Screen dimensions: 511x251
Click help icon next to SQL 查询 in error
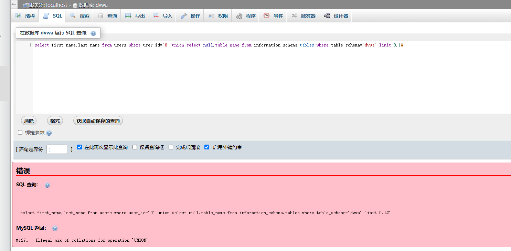(x=47, y=185)
